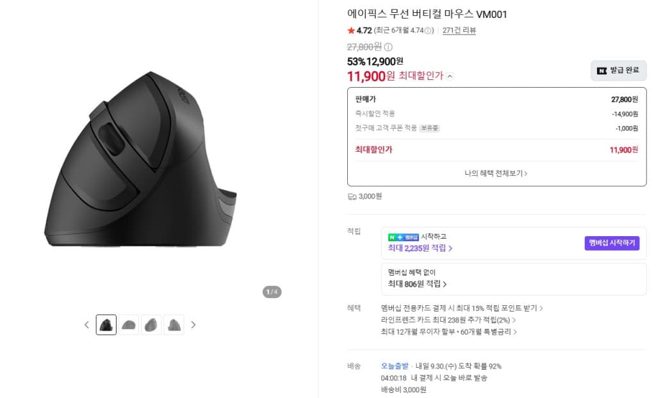Image resolution: width=656 pixels, height=398 pixels.
Task: Click the info icon beside 27,800원 original price
Action: [x=388, y=47]
